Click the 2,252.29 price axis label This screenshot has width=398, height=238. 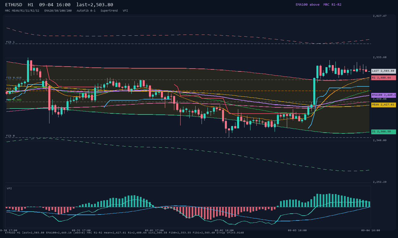[x=380, y=182]
